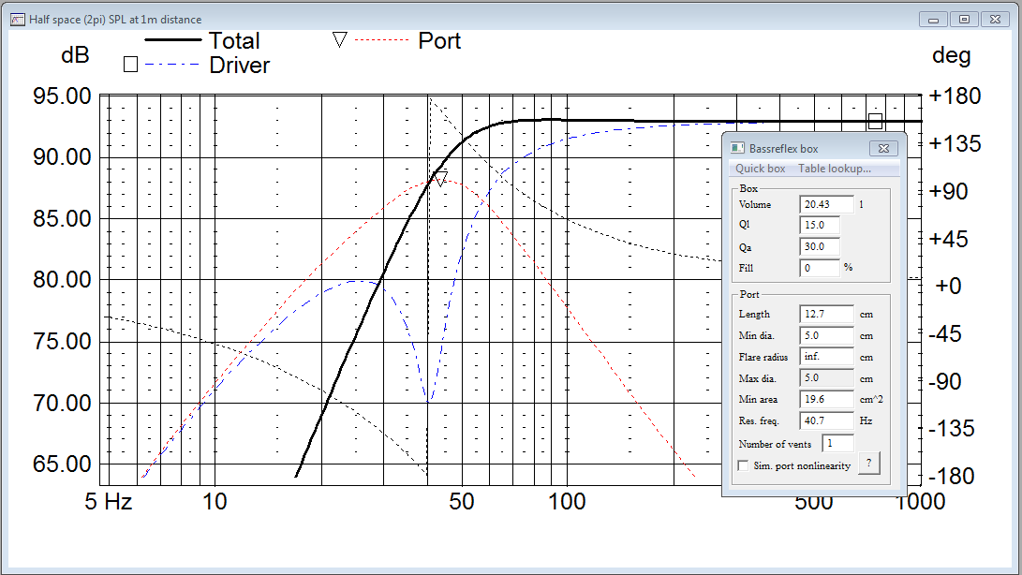1022x575 pixels.
Task: Click the Bassreflex box title icon
Action: pyautogui.click(x=737, y=148)
